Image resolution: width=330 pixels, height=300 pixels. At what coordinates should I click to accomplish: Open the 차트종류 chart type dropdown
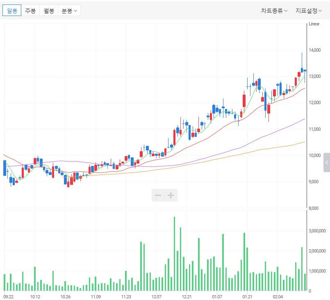tap(274, 11)
